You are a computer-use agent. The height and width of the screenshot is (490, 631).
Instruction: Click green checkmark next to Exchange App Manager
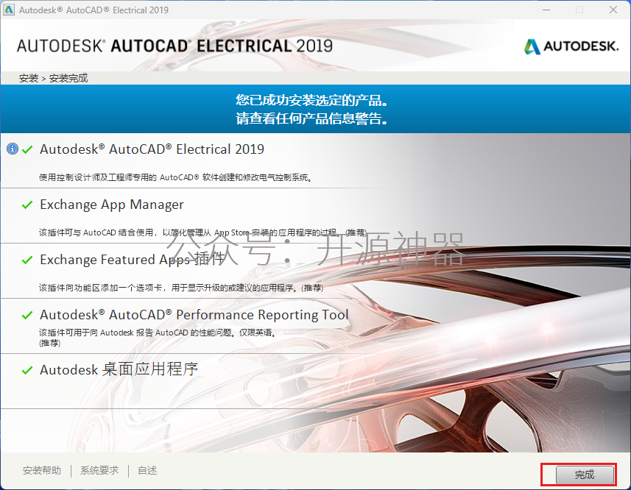27,205
